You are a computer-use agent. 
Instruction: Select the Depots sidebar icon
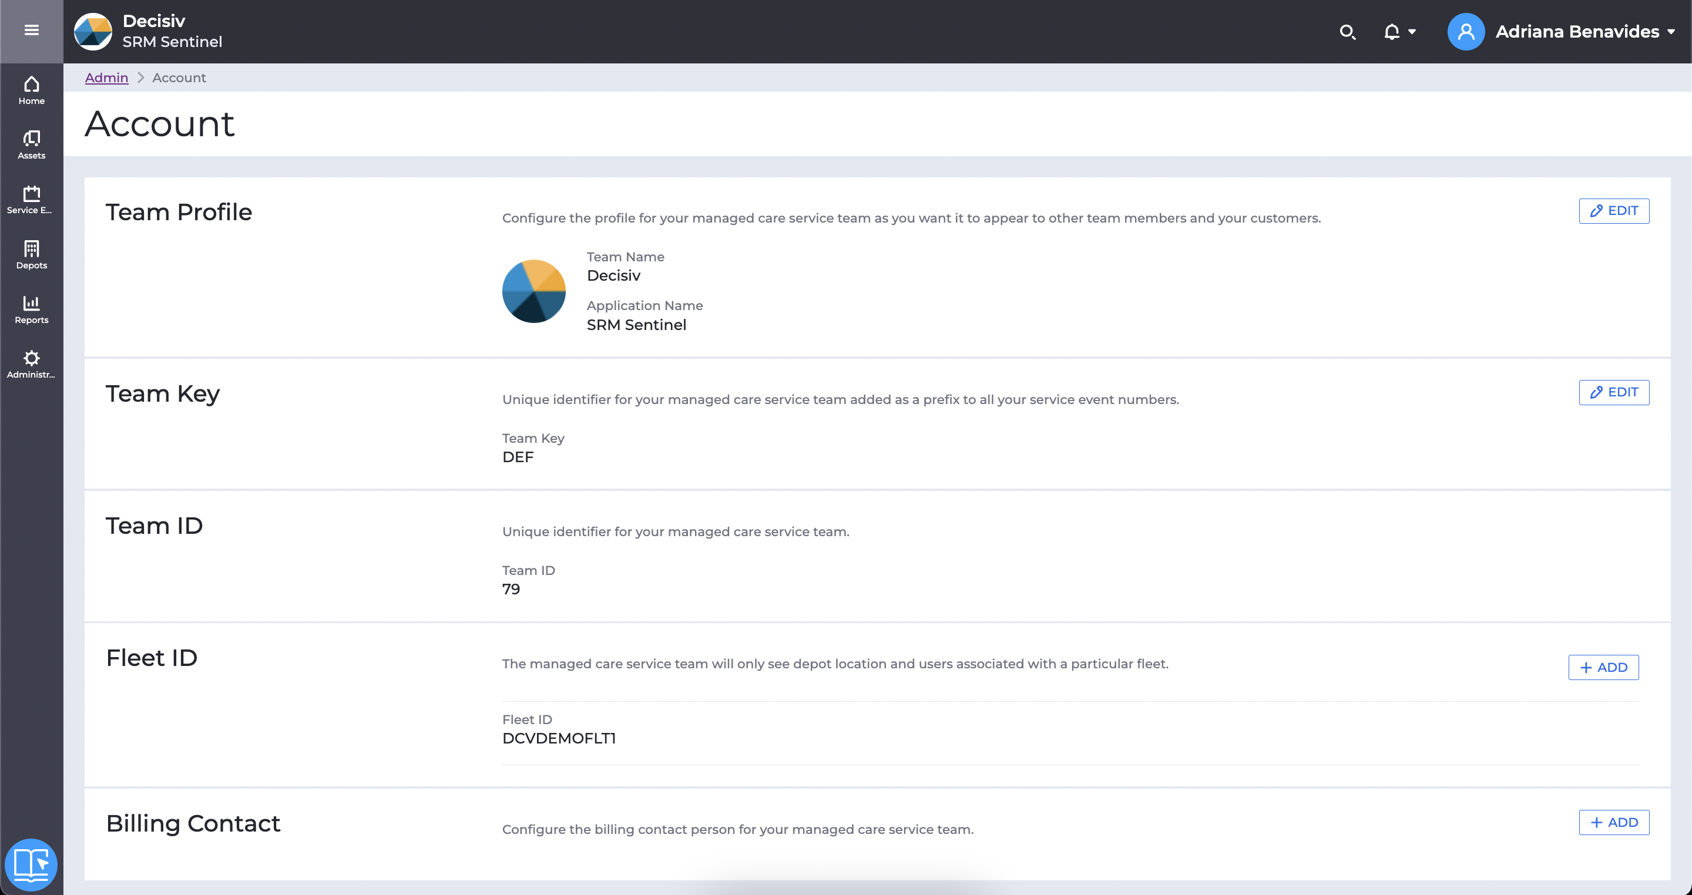[31, 254]
